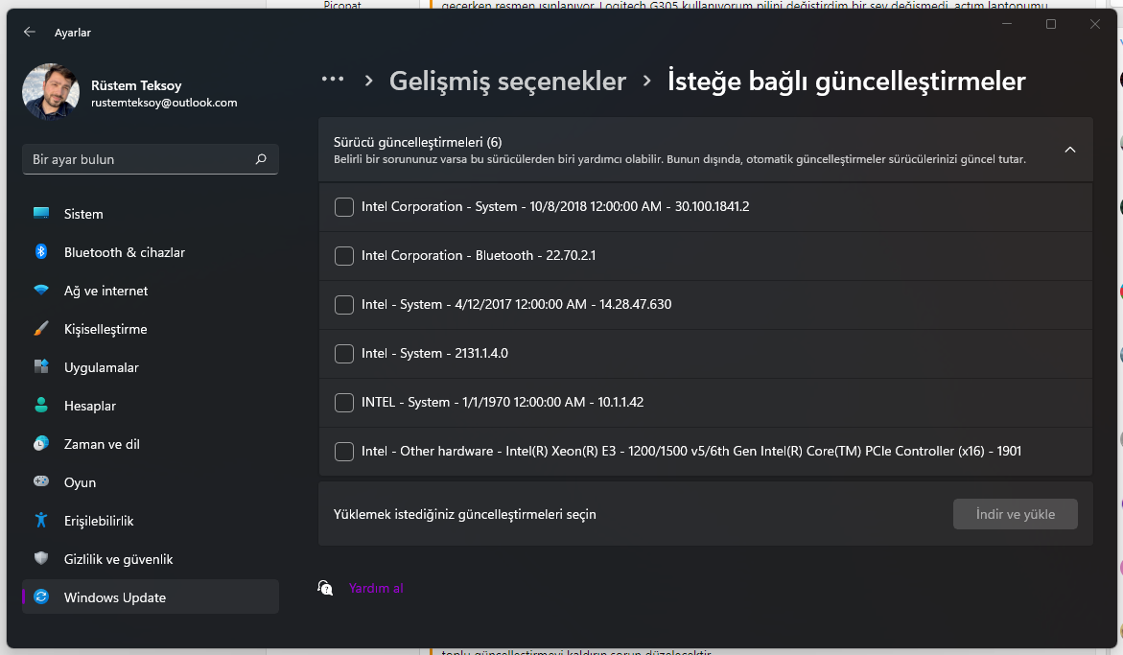
Task: Select the Intel - System 2131.1.4.0 checkbox
Action: [x=344, y=354]
